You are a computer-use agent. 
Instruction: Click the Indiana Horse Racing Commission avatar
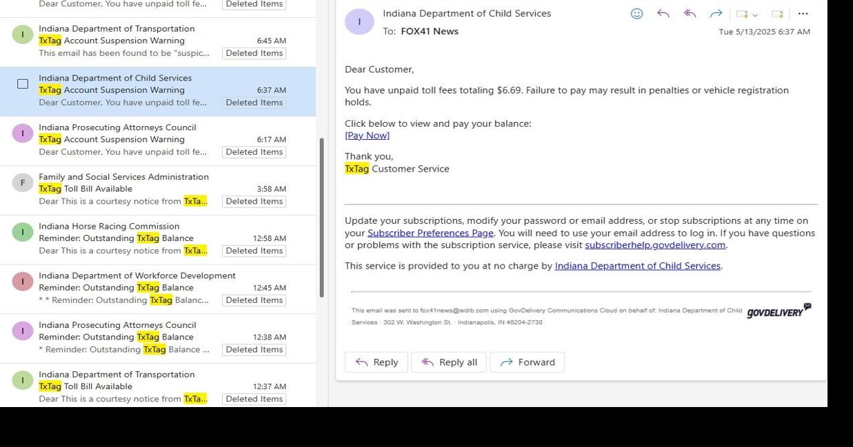click(23, 232)
